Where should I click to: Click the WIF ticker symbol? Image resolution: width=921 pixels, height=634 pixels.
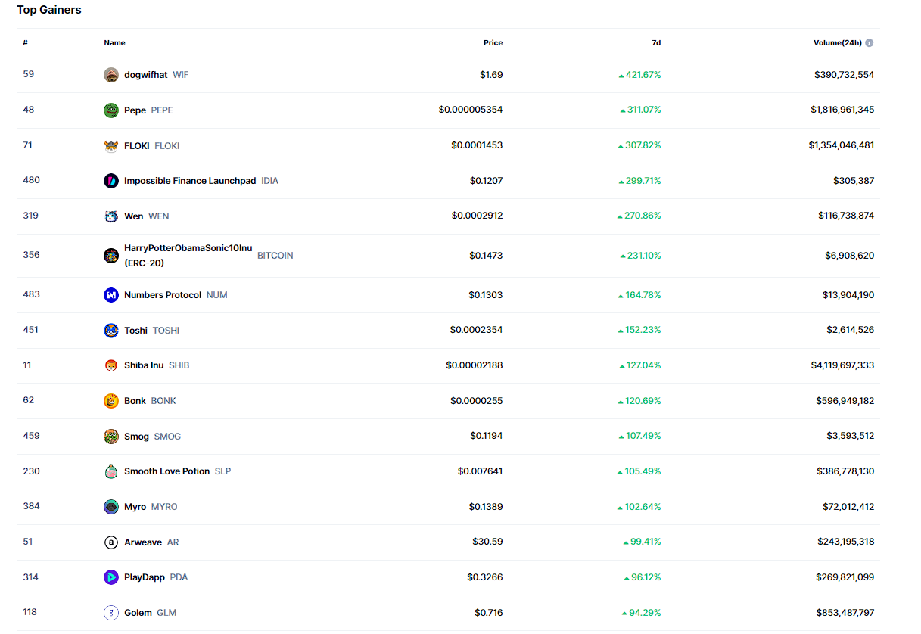point(181,75)
